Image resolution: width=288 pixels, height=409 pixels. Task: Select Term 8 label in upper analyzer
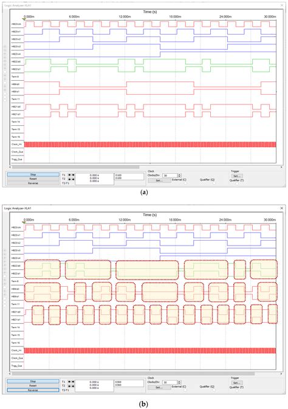pos(15,77)
